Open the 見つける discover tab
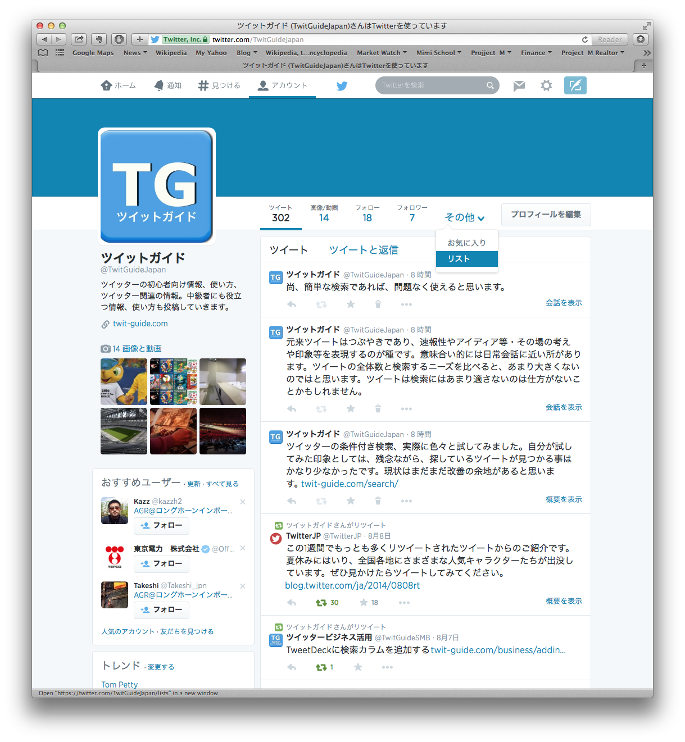685x742 pixels. click(x=219, y=85)
